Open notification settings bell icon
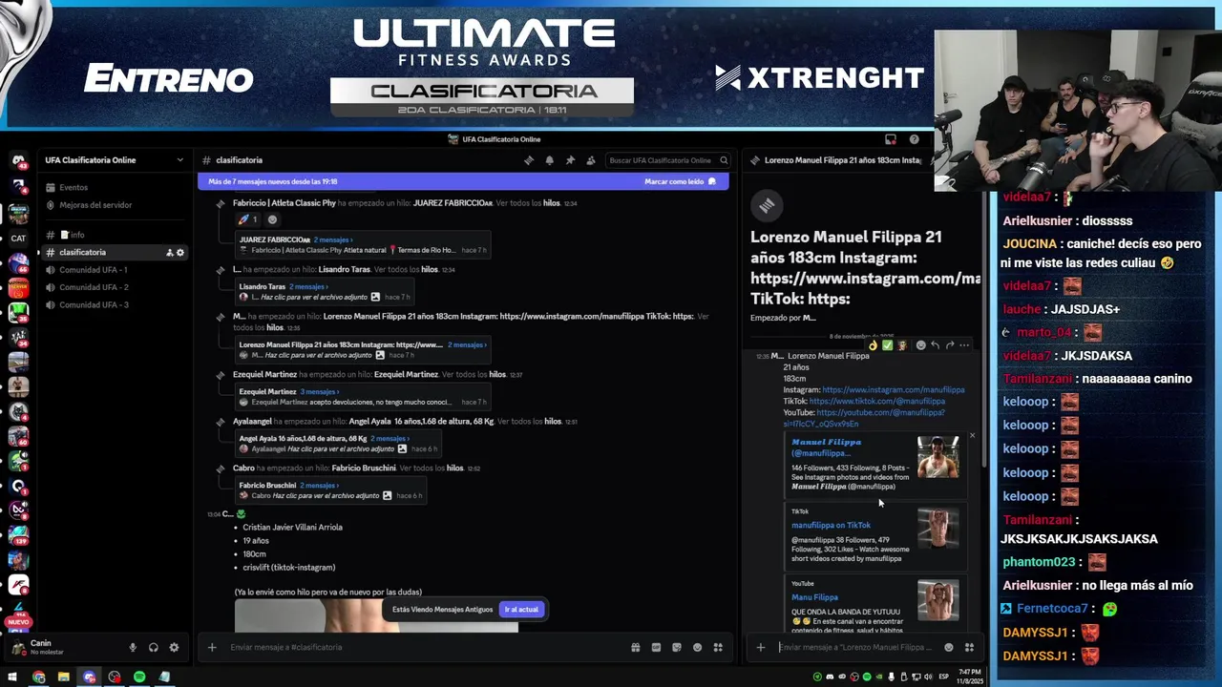 coord(550,160)
